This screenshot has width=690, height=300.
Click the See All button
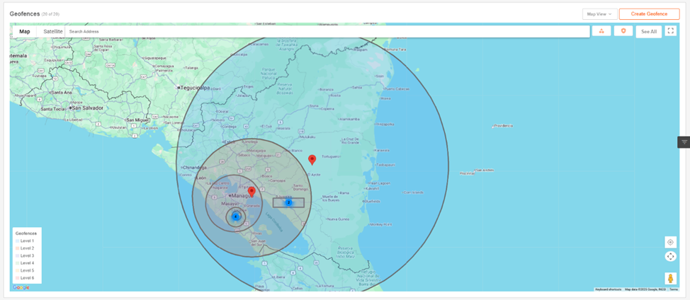pyautogui.click(x=649, y=32)
